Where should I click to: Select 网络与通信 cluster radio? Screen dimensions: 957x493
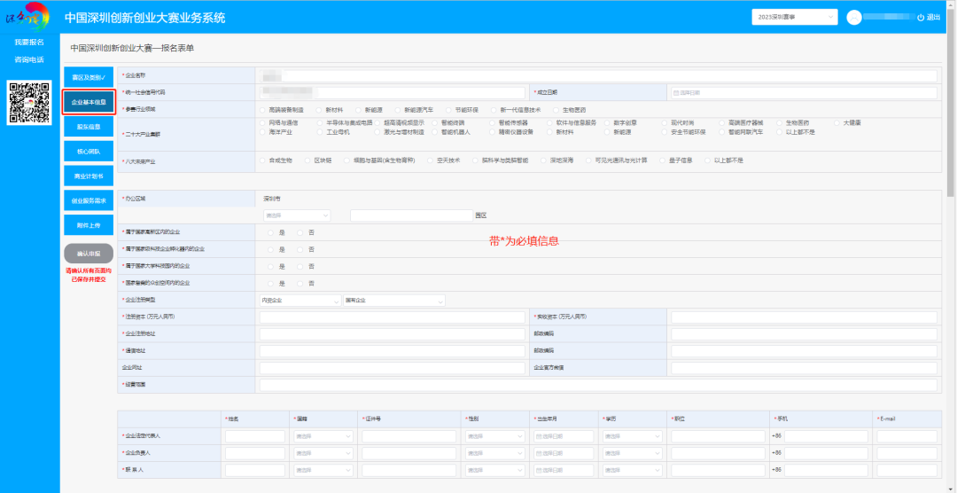262,122
